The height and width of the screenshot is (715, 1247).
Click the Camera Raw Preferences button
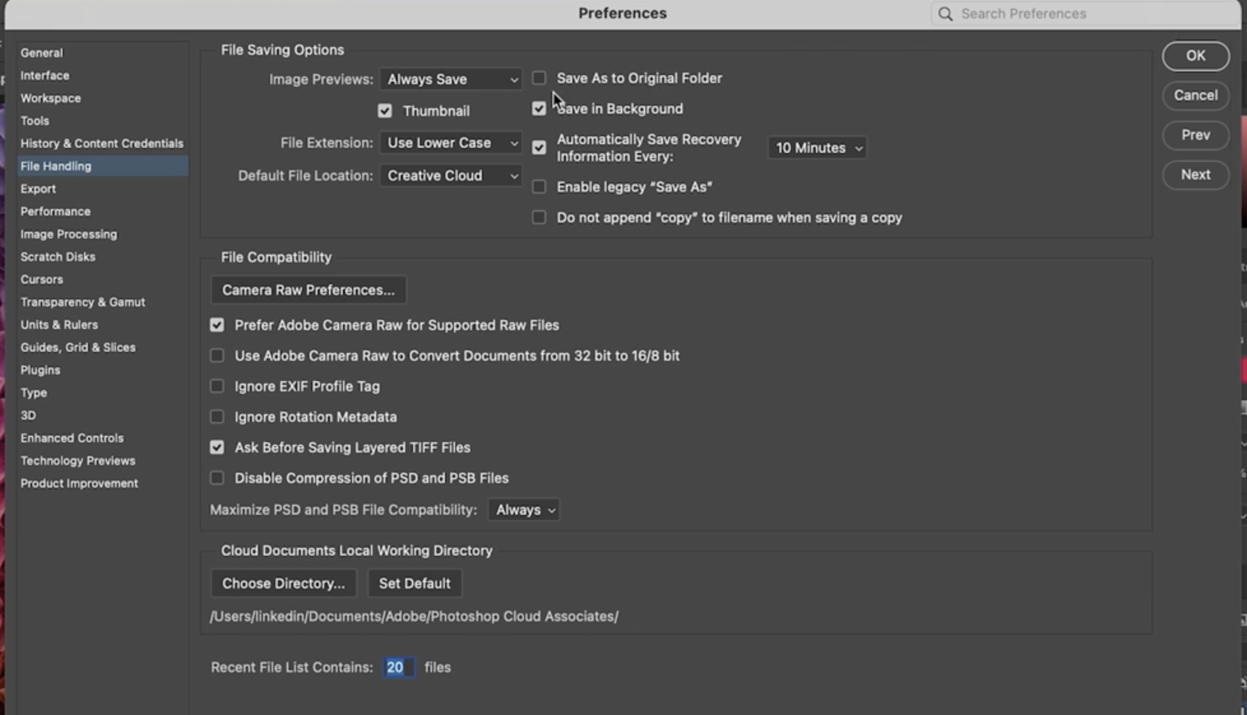point(308,290)
